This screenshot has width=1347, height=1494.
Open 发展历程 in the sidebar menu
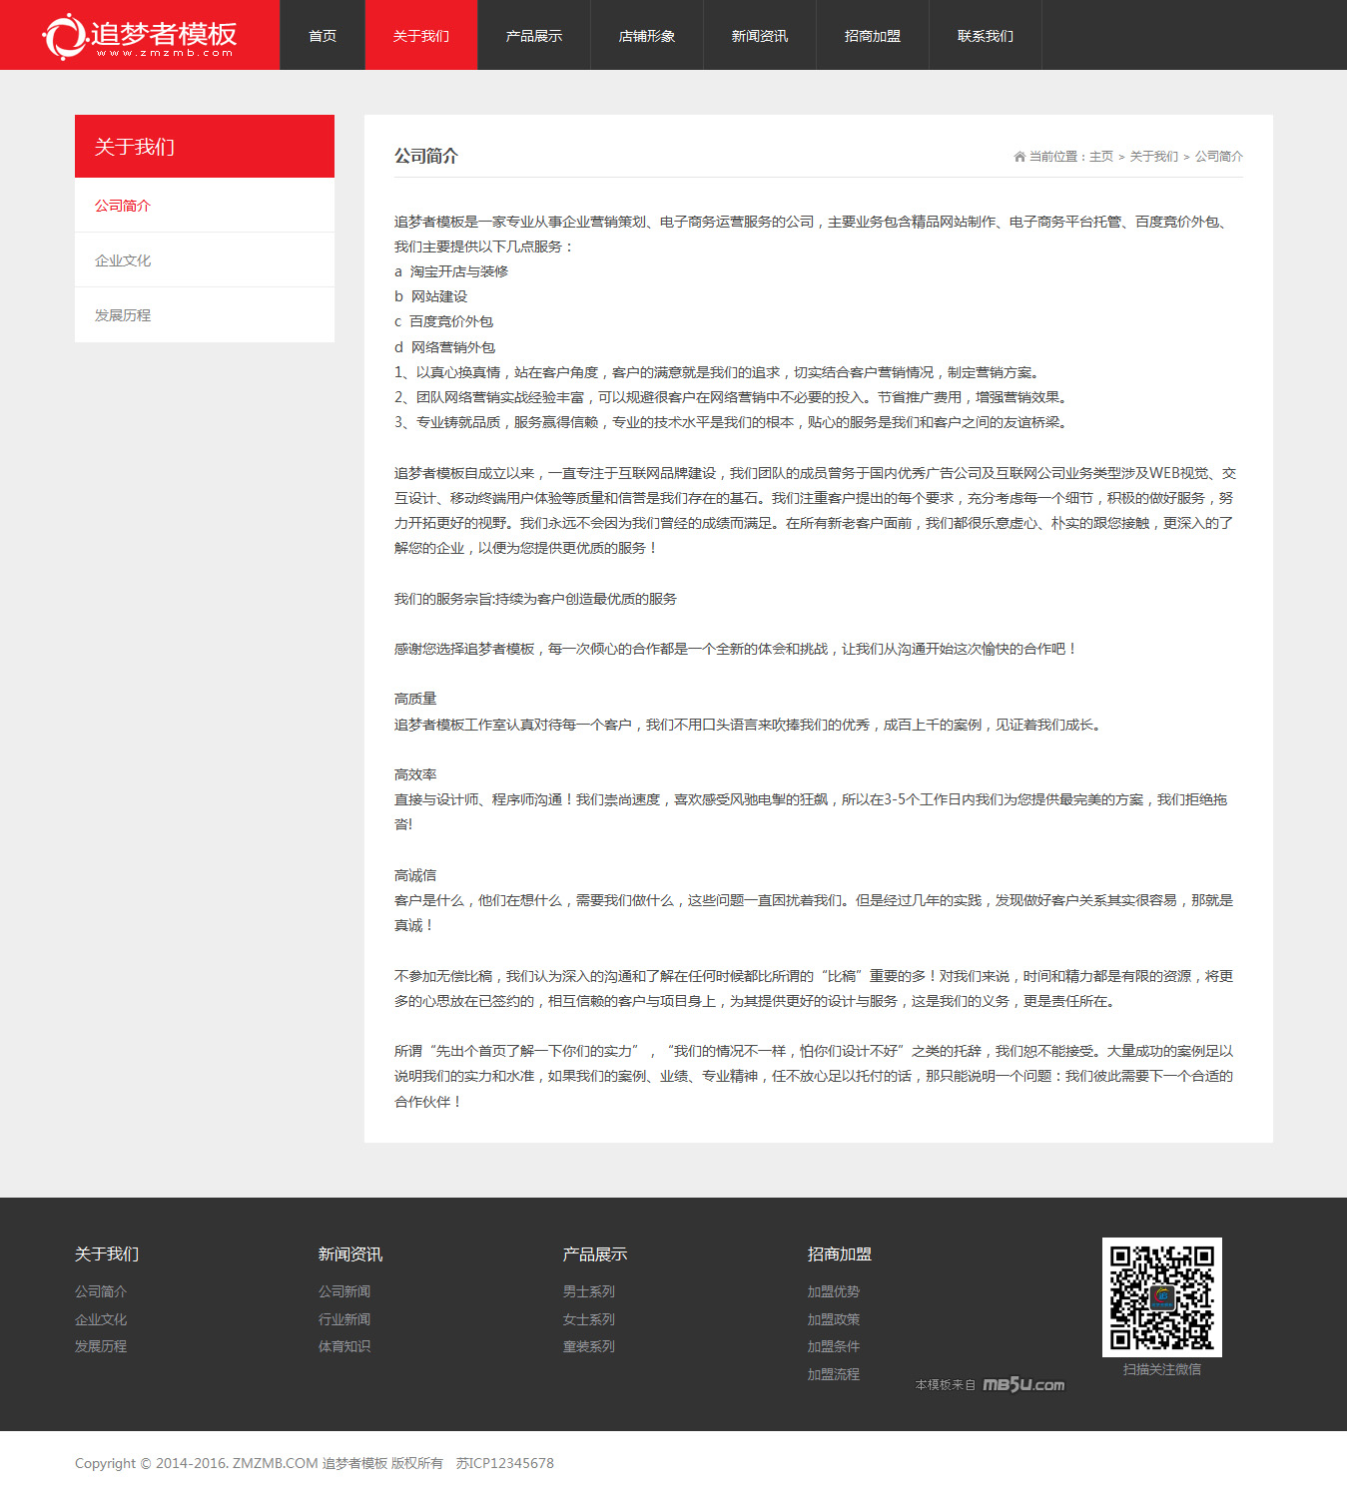(123, 315)
